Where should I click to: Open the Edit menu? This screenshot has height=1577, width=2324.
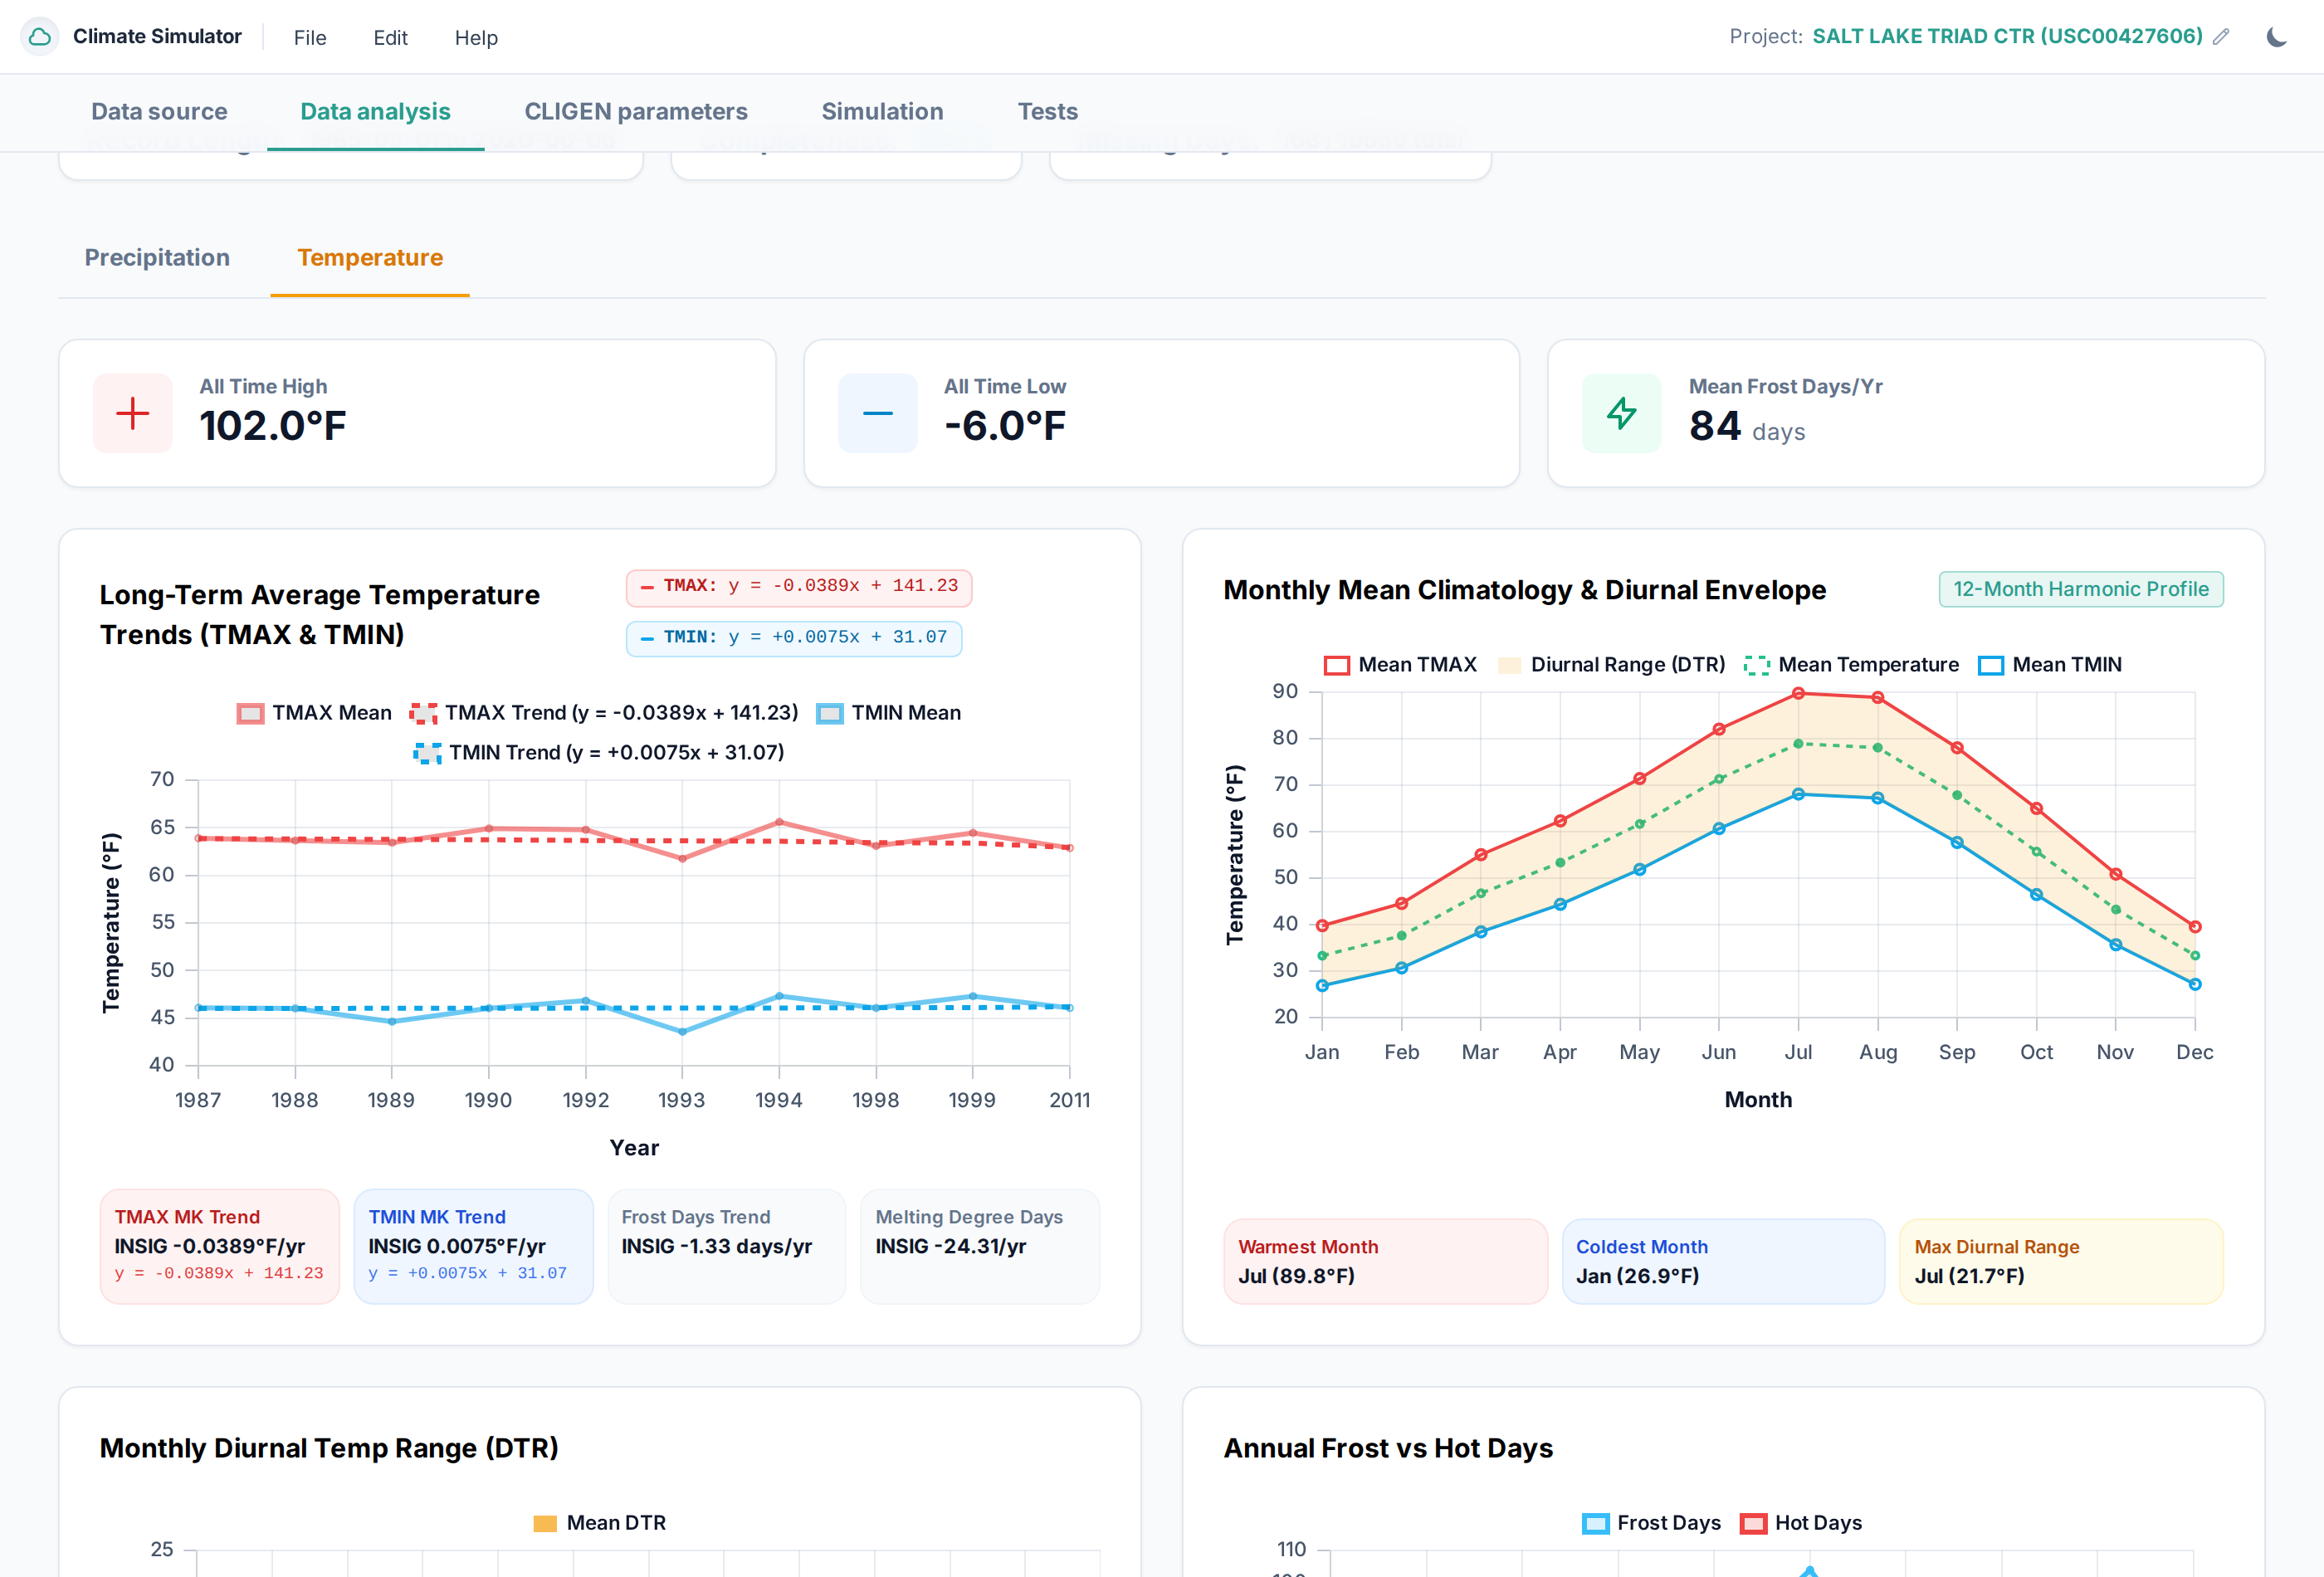pos(390,38)
